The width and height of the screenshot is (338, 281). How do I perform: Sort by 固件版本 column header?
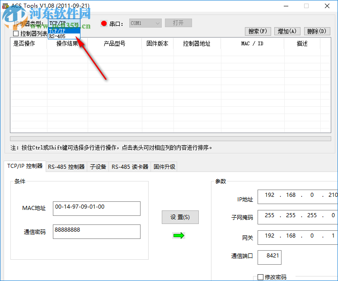(158, 43)
